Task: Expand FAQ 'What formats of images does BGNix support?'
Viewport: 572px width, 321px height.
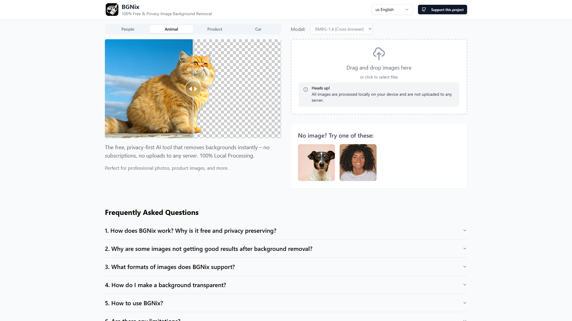Action: coord(286,267)
